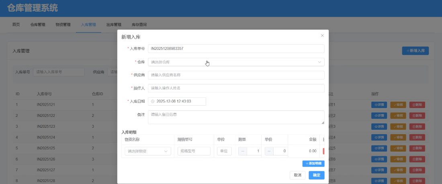Click the 0.00 金额 value in detail row

tap(313, 151)
